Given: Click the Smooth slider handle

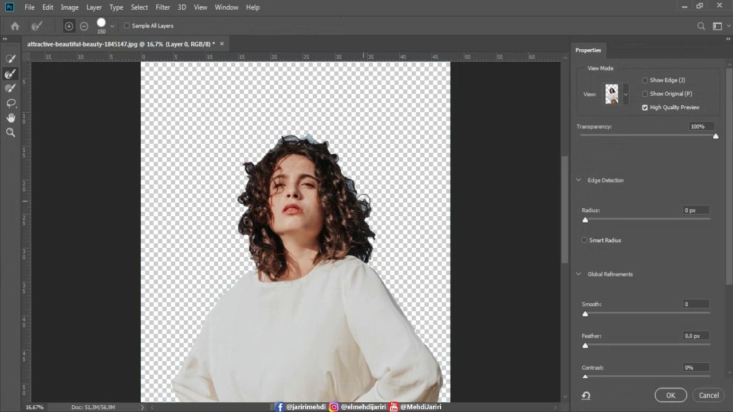Looking at the screenshot, I should 585,314.
